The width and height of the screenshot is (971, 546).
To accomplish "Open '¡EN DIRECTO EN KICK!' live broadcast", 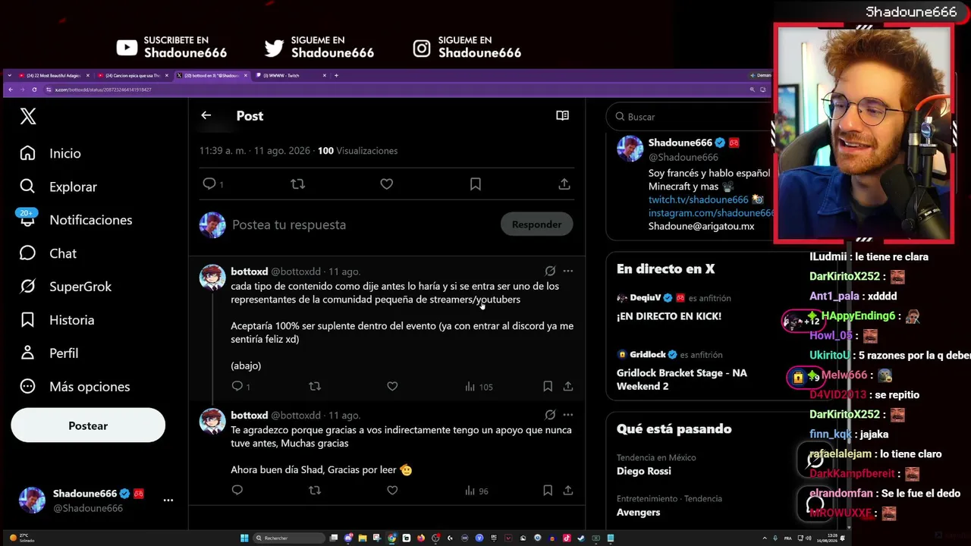I will pyautogui.click(x=669, y=316).
